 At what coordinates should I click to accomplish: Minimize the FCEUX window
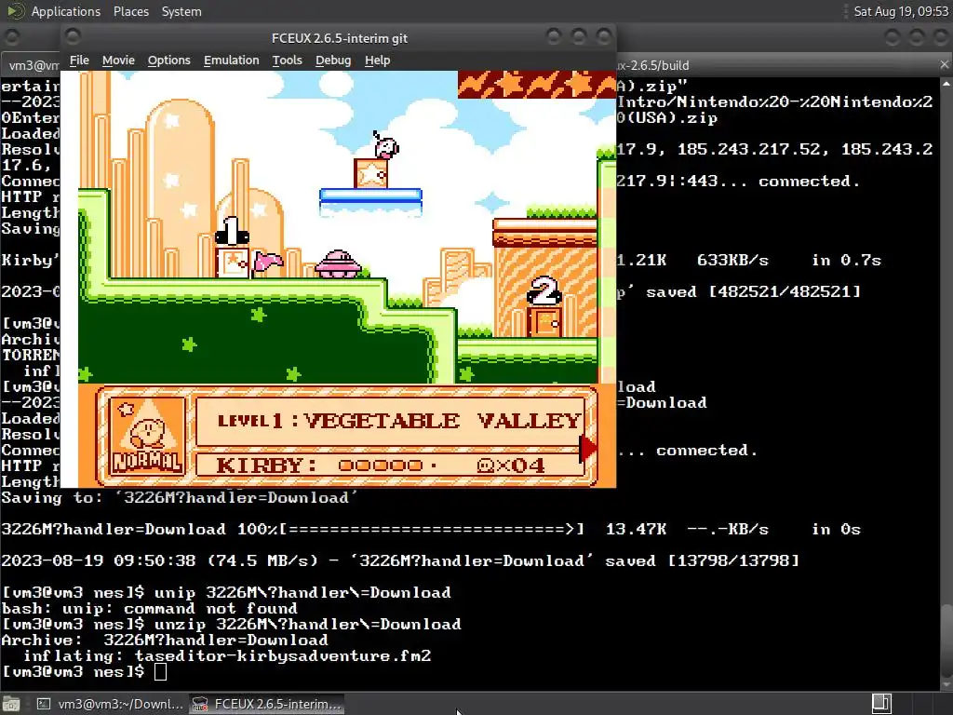[554, 37]
